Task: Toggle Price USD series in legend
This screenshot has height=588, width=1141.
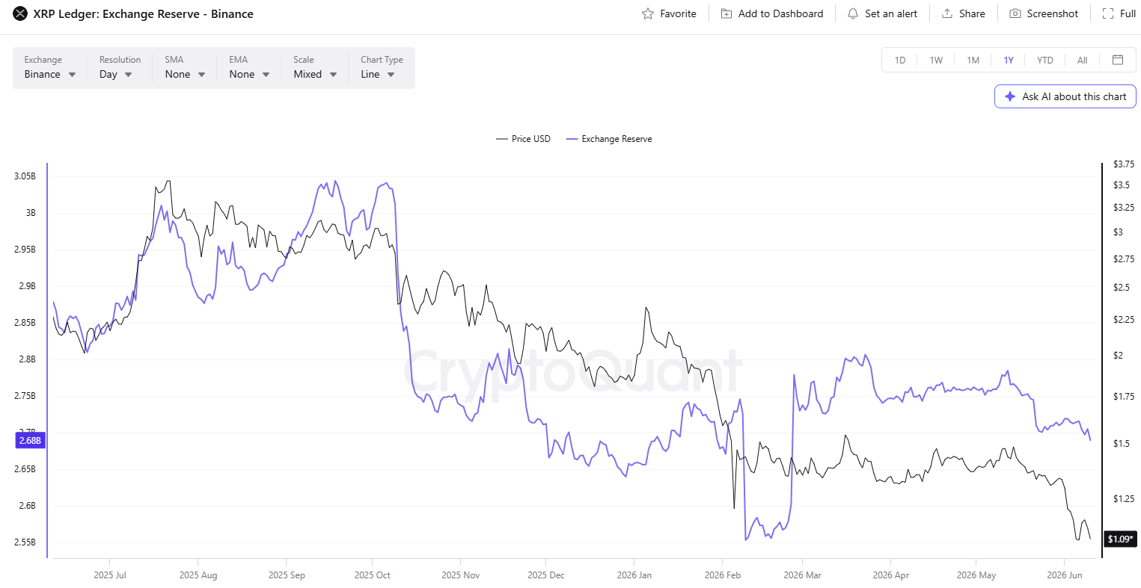Action: (x=523, y=139)
